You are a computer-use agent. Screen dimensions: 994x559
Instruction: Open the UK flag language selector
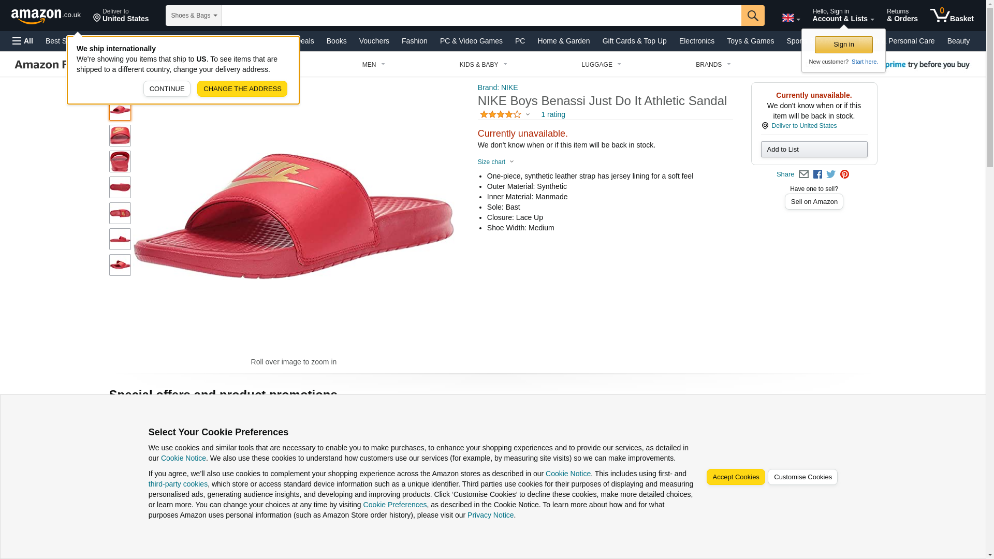point(791,18)
